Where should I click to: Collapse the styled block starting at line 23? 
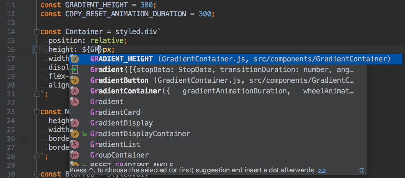tap(37, 112)
